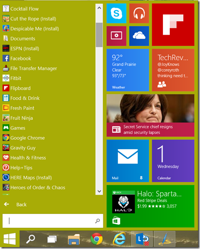Click the Food & Drink icon
This screenshot has height=249, width=200.
6,98
